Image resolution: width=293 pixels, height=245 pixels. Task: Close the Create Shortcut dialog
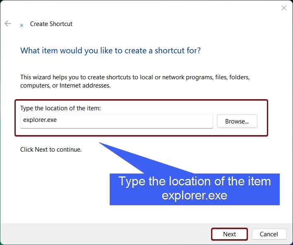click(x=283, y=8)
